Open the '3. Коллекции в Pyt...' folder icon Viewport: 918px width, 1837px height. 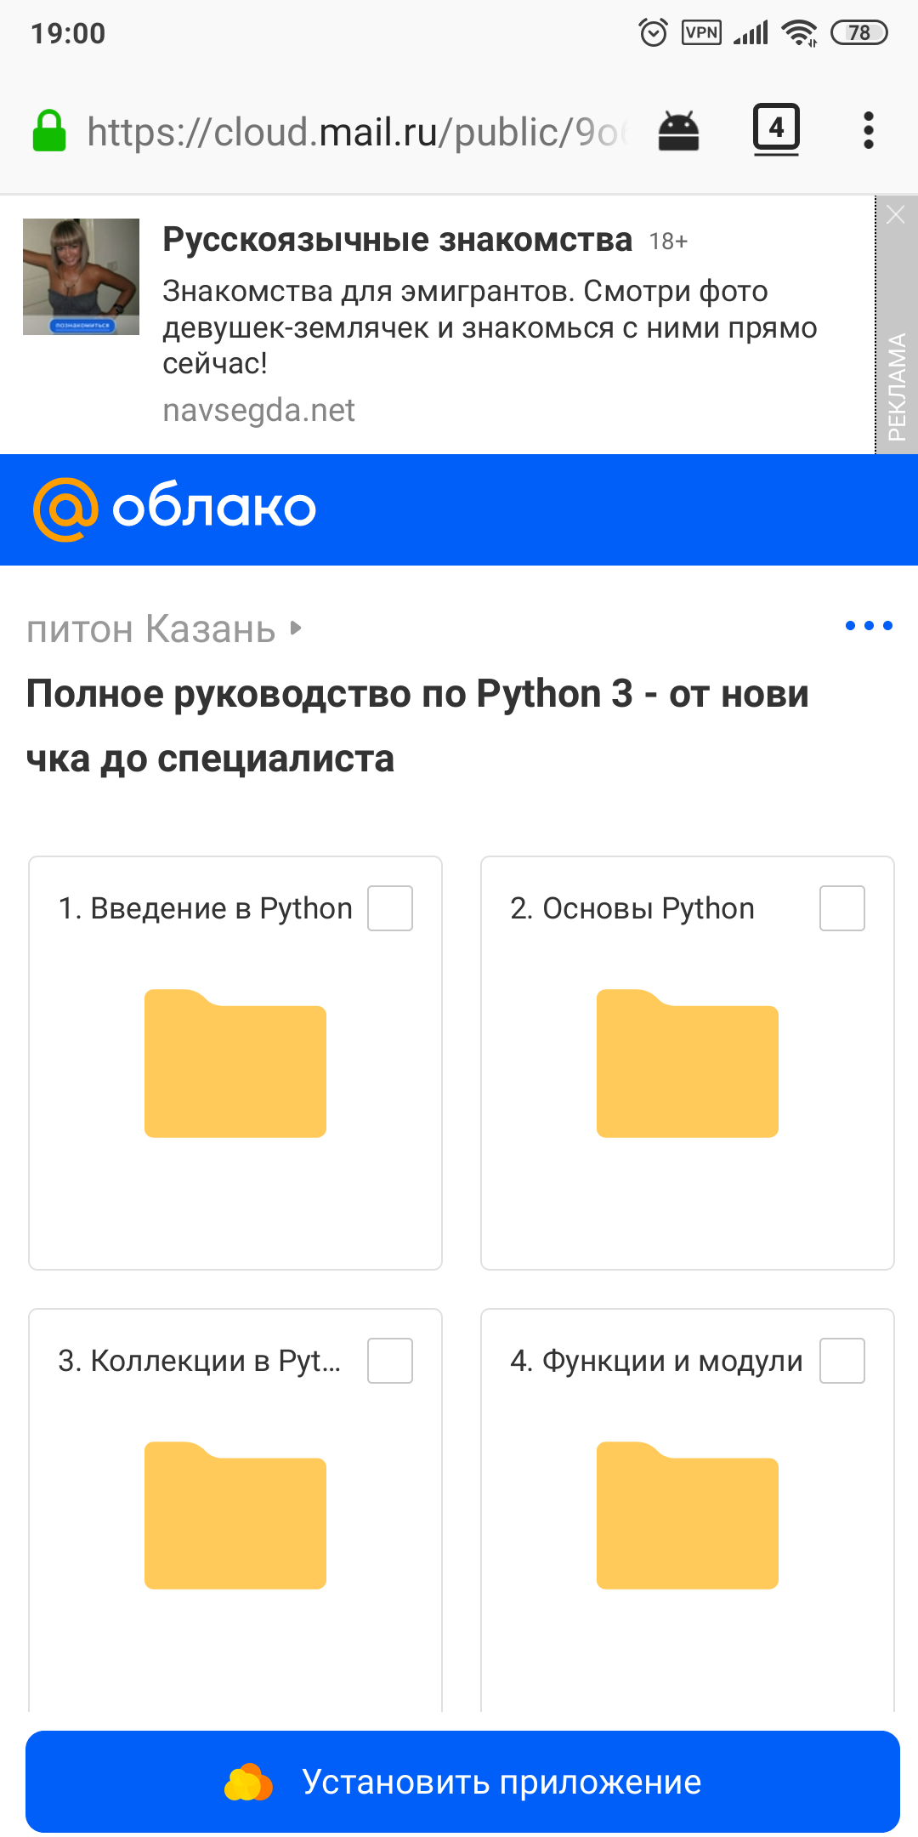[235, 1516]
